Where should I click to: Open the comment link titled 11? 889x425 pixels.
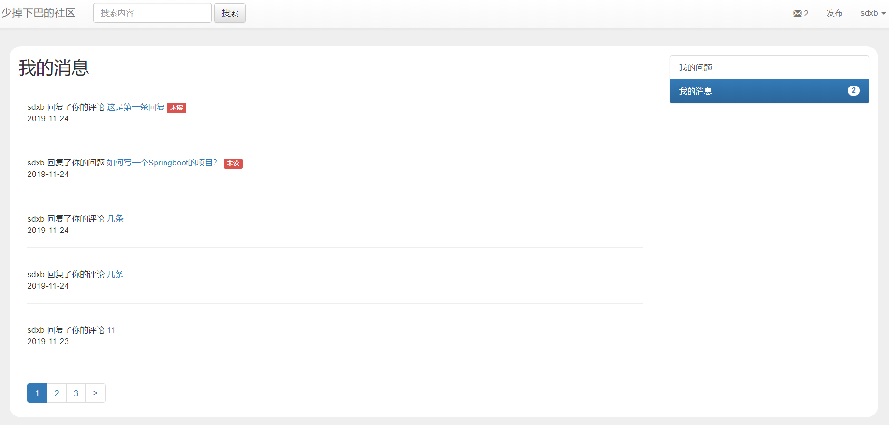click(111, 330)
